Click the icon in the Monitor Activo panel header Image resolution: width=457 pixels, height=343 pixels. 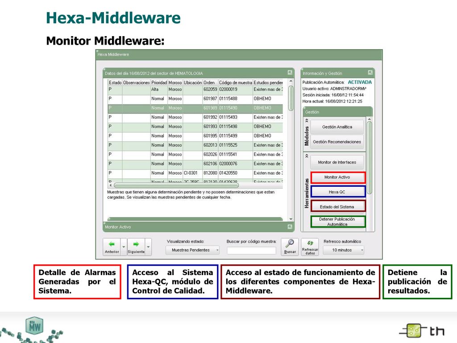click(290, 226)
